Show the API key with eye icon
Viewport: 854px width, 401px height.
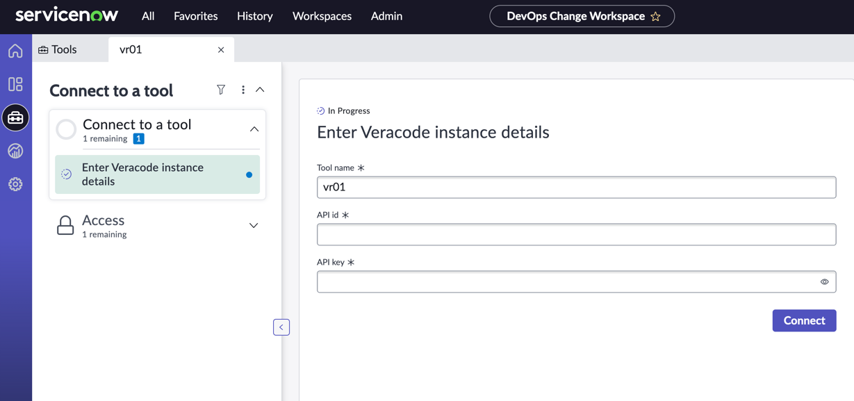point(824,282)
